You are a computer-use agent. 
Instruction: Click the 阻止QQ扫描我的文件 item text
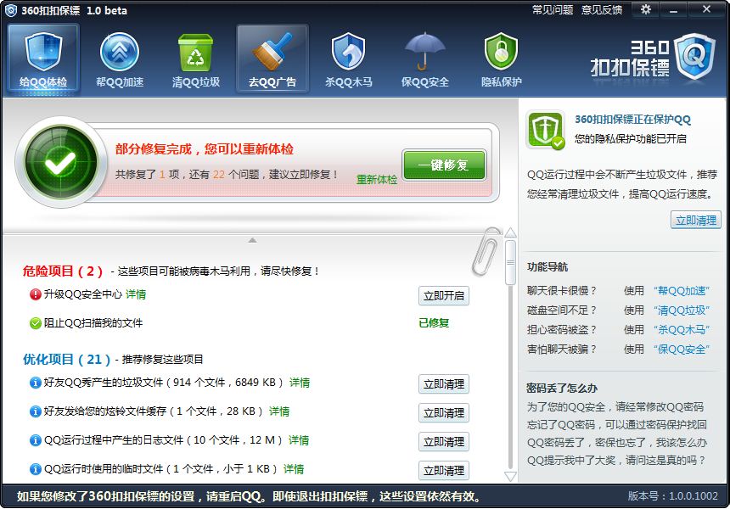(x=93, y=323)
